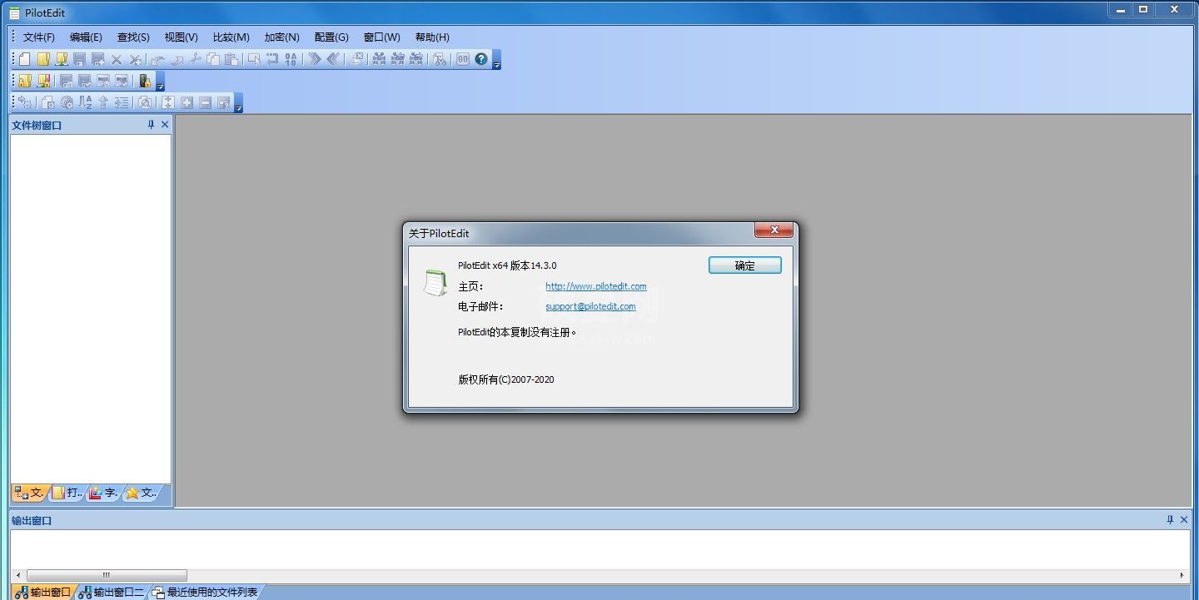Create a new file from toolbar

24,59
